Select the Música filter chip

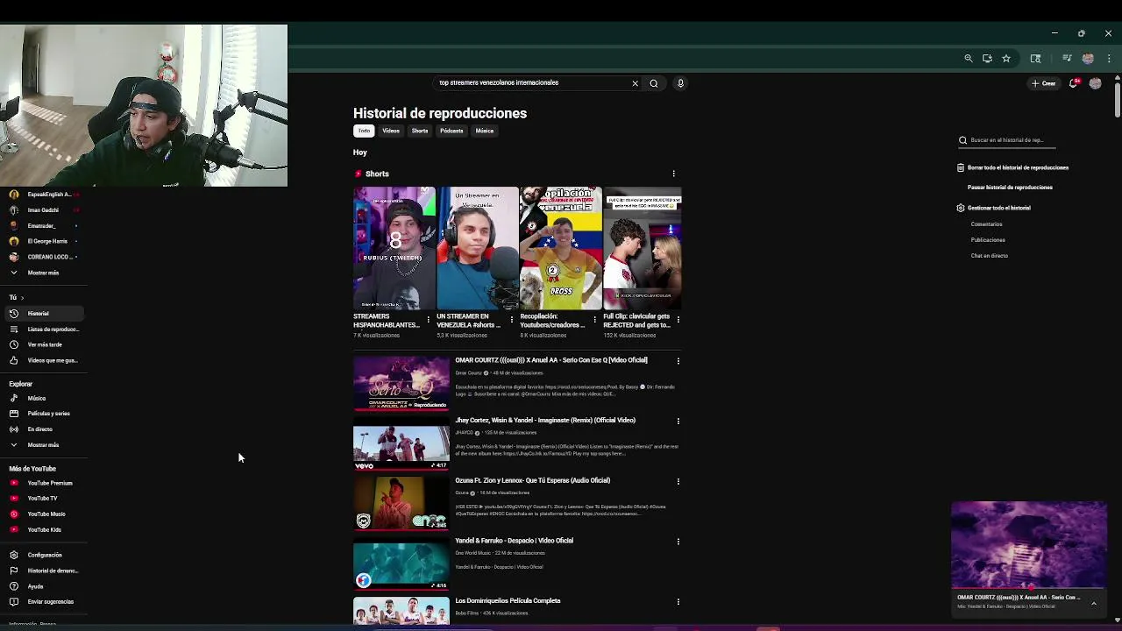coord(485,131)
